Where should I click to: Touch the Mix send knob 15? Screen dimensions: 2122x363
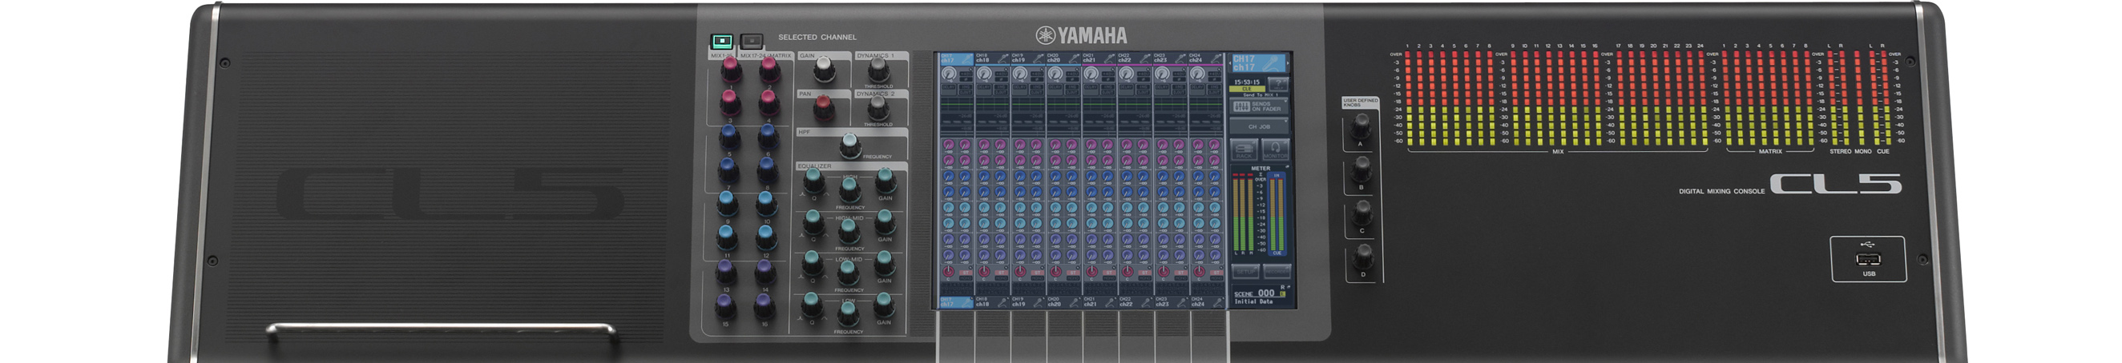tap(725, 306)
